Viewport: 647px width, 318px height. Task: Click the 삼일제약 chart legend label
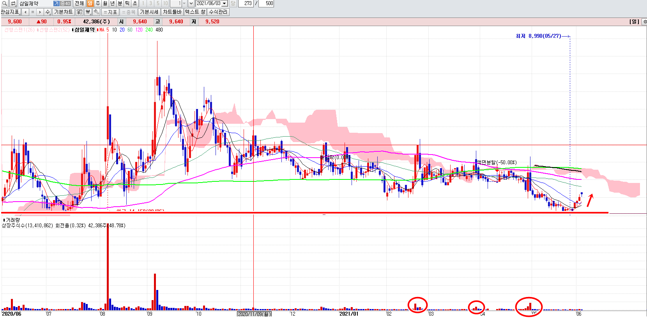click(x=85, y=30)
